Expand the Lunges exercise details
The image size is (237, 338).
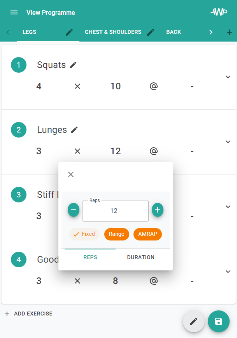click(x=228, y=142)
